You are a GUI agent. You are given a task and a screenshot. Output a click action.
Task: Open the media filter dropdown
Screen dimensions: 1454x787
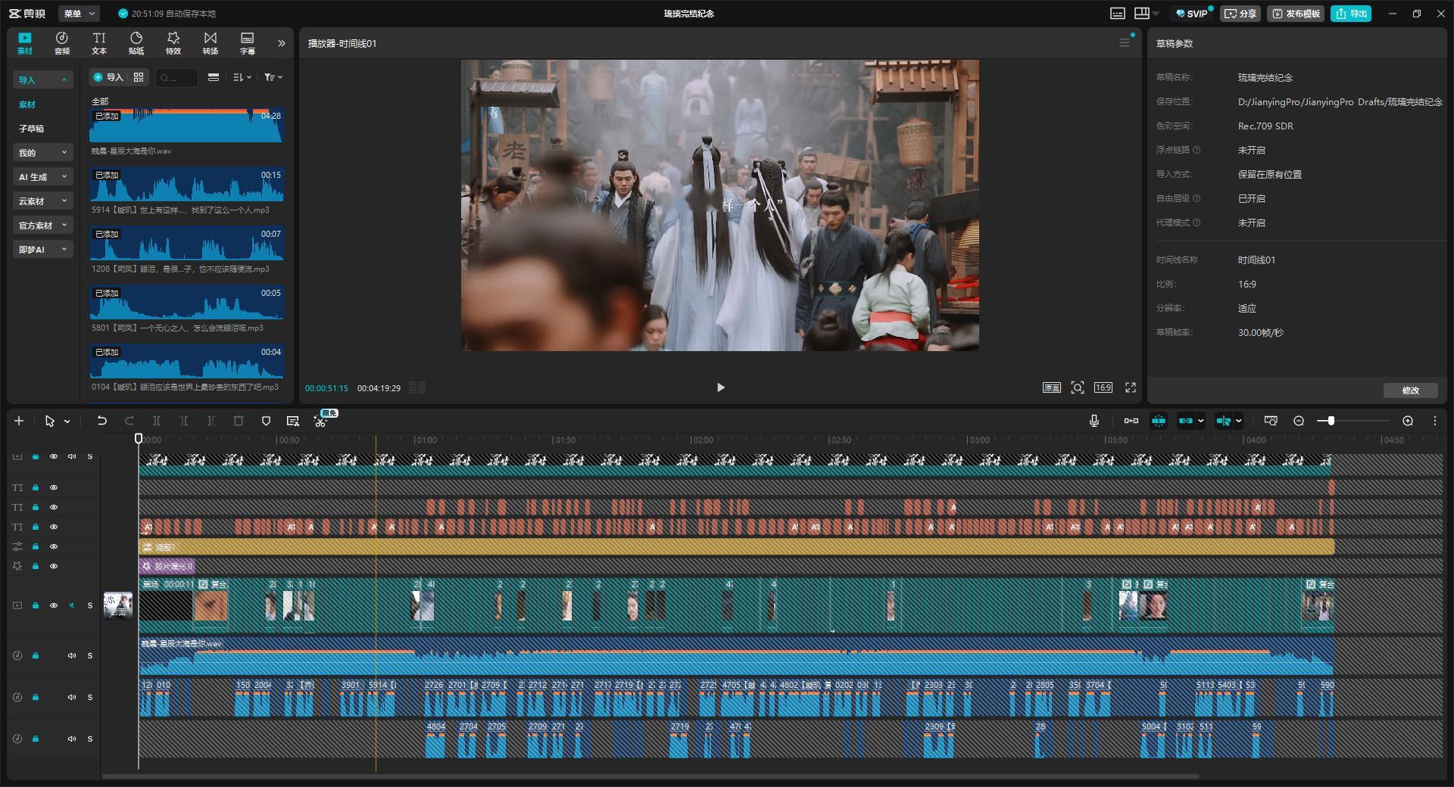[273, 77]
